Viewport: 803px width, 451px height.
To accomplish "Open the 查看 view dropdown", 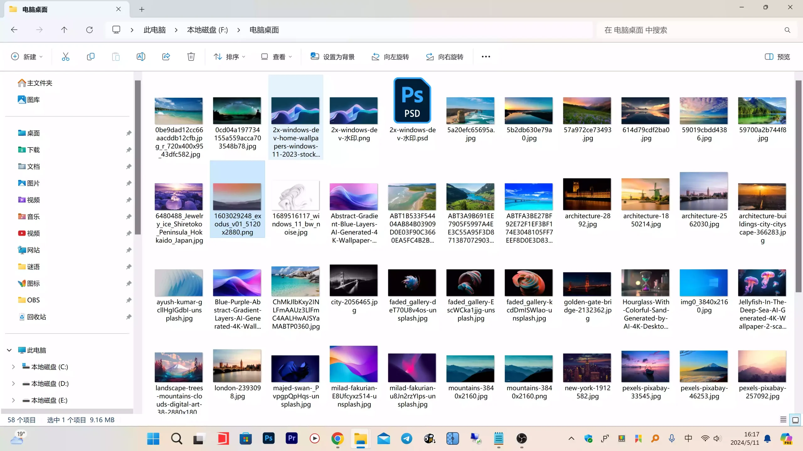I will (x=276, y=57).
